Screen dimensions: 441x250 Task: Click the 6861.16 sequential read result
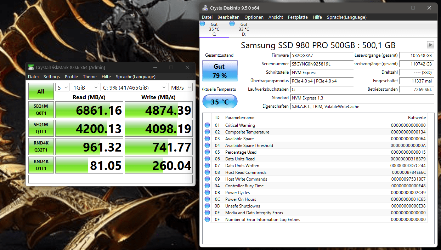pos(89,110)
